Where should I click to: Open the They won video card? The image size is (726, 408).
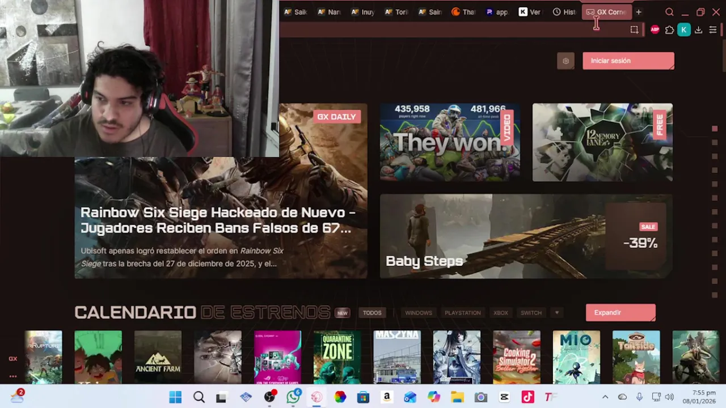450,142
